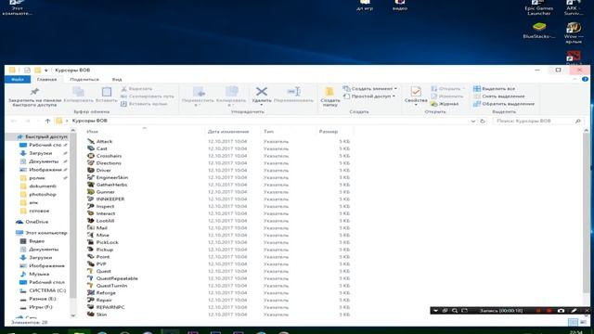Screen dimensions: 594x334
Task: Click the Mail file icon
Action: coord(91,227)
